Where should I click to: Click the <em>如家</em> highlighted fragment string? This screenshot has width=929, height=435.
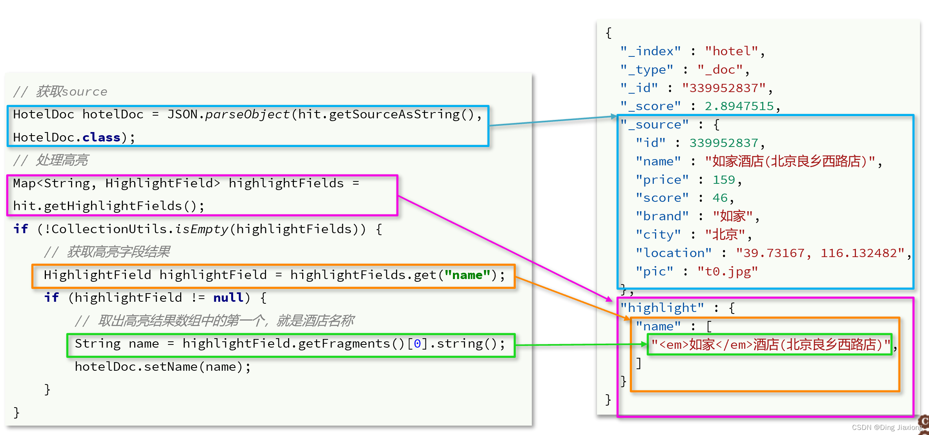click(x=770, y=345)
